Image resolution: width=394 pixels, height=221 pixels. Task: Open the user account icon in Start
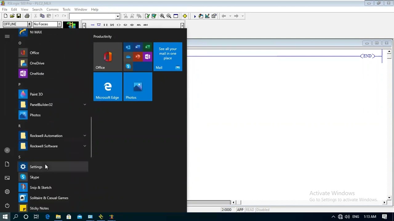(x=7, y=150)
